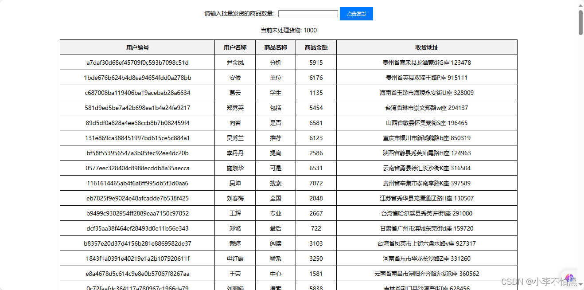Click the user name 施淑华
The image size is (584, 290).
(x=235, y=168)
